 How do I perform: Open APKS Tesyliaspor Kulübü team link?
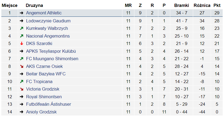tap(51, 51)
